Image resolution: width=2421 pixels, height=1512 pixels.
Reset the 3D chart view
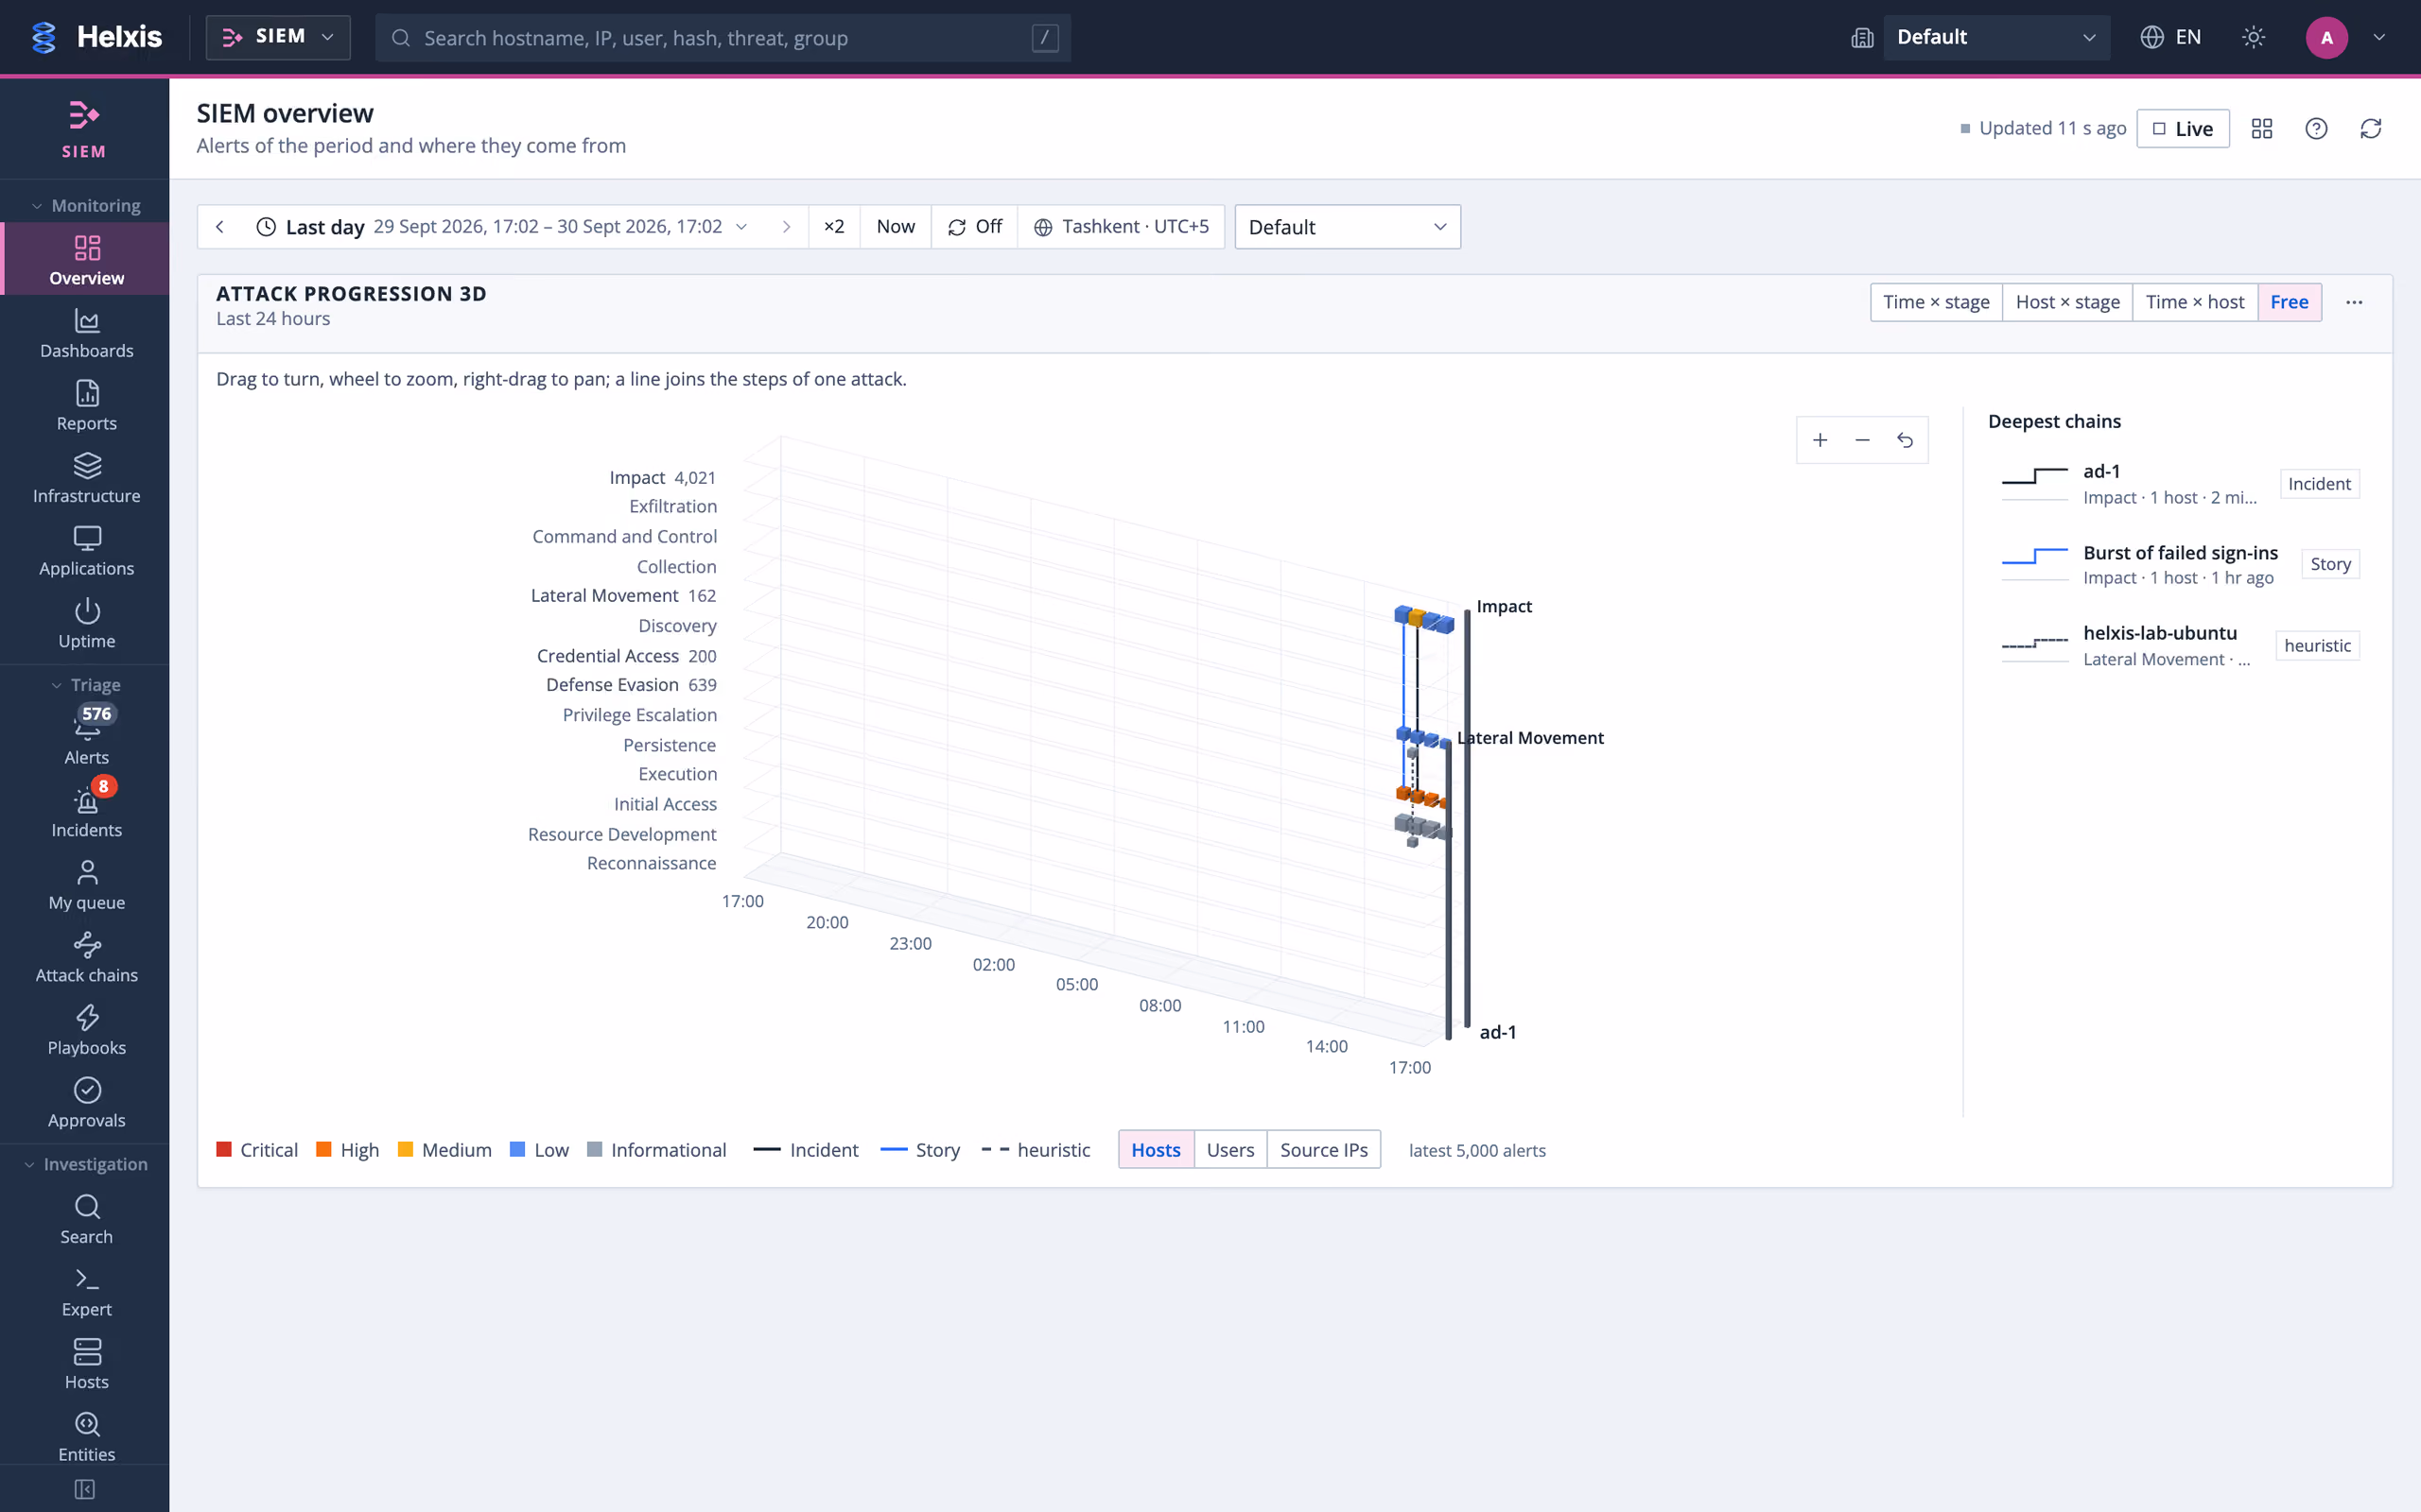[x=1905, y=440]
